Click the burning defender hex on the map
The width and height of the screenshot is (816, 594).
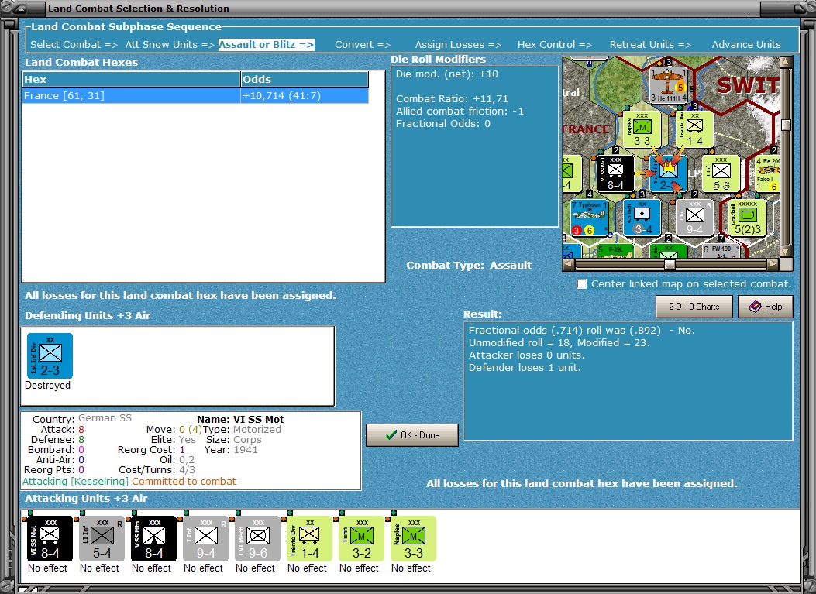[668, 173]
